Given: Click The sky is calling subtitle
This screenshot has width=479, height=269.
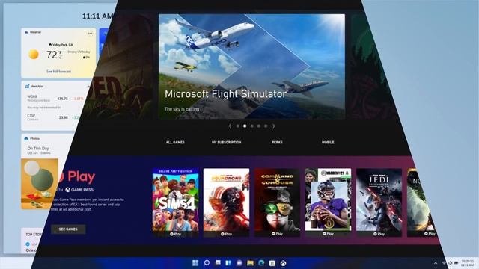Looking at the screenshot, I should click(x=182, y=109).
